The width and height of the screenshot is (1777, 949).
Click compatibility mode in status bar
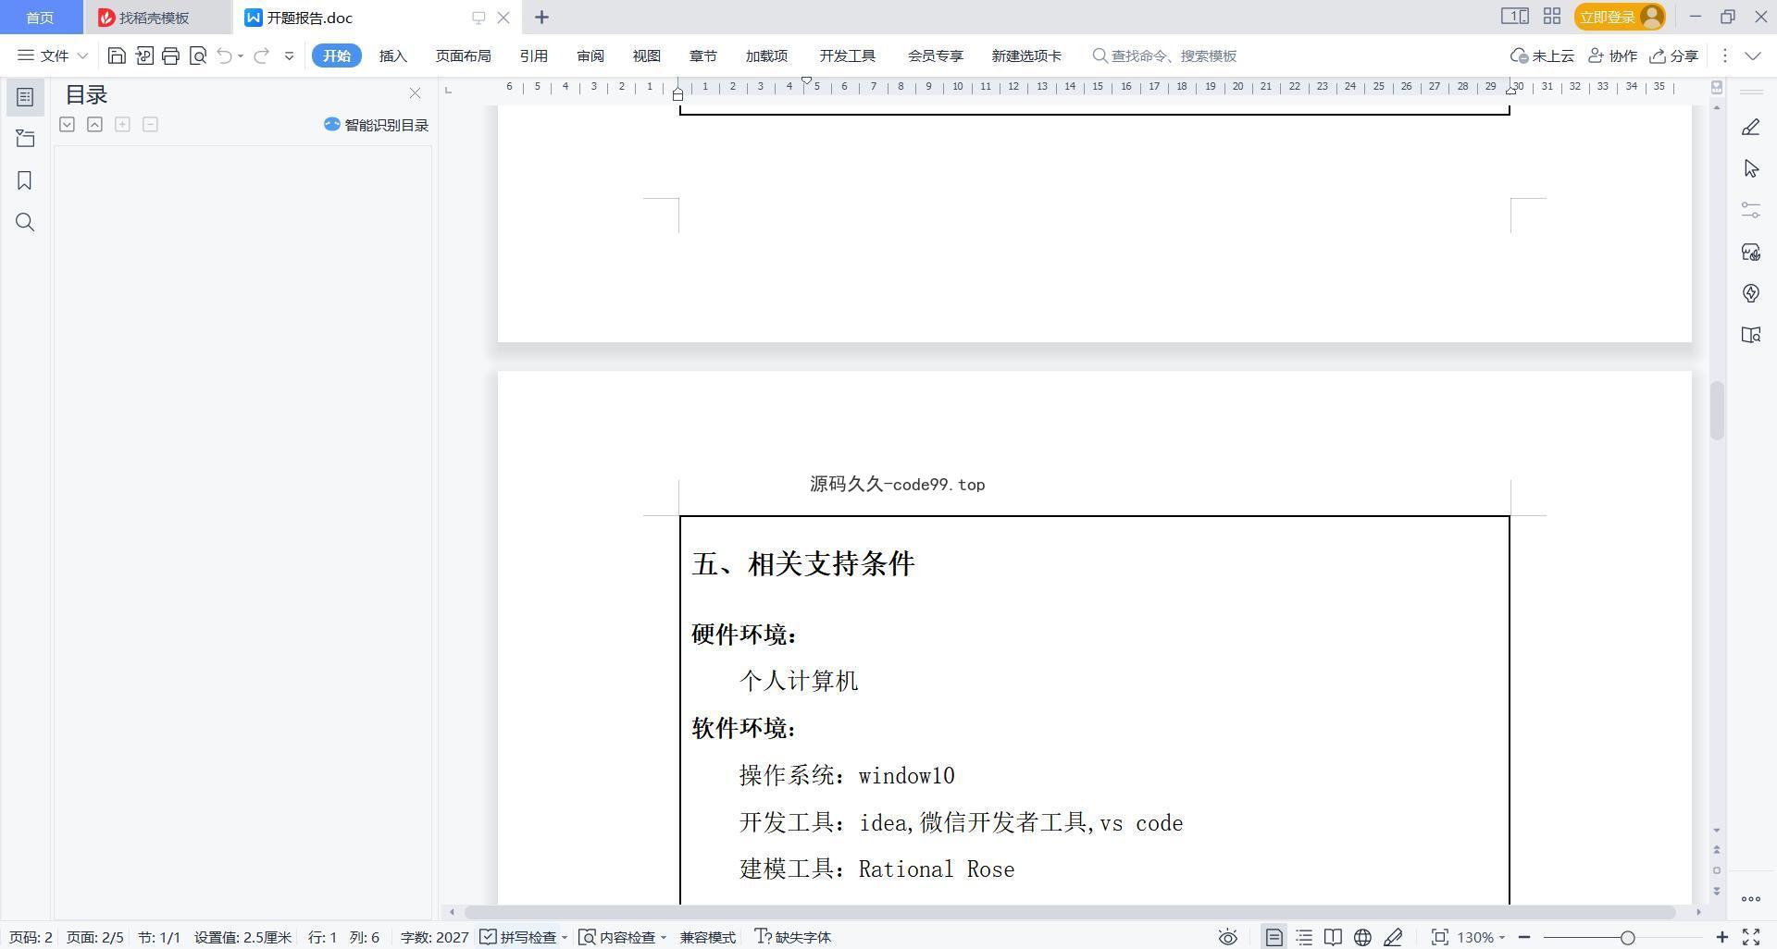707,937
